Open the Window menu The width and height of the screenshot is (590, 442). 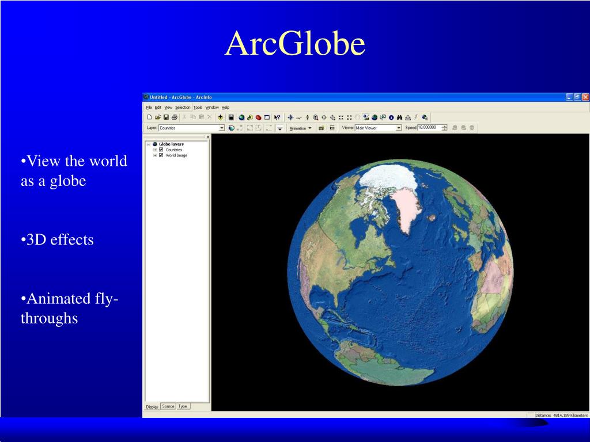pyautogui.click(x=212, y=107)
